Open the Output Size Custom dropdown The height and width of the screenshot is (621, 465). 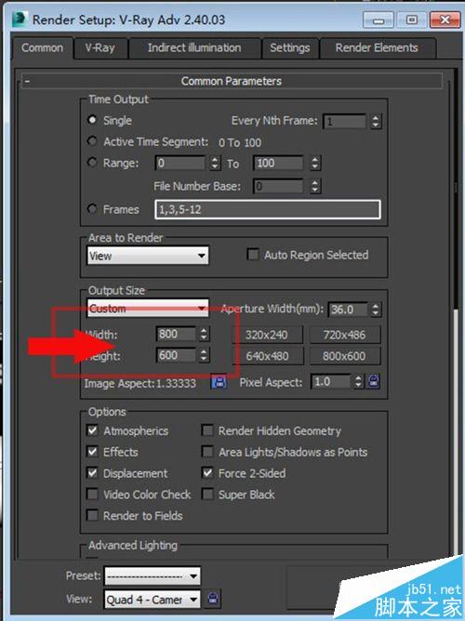tap(148, 308)
